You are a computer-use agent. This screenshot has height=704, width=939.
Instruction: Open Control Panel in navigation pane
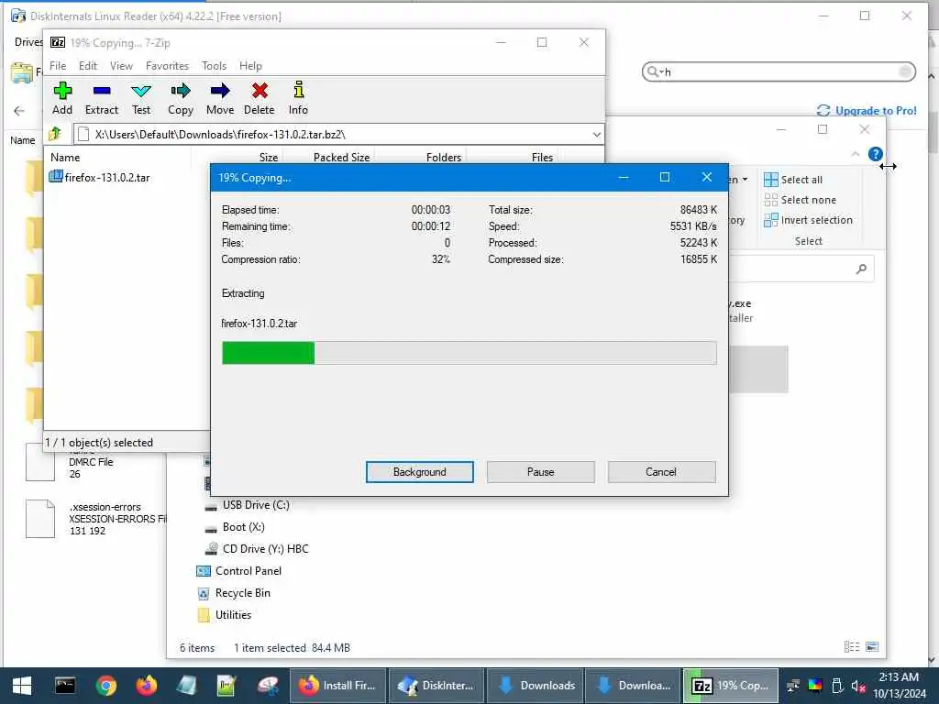239,571
